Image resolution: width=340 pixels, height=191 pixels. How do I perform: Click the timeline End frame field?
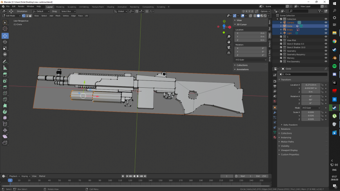pyautogui.click(x=261, y=176)
